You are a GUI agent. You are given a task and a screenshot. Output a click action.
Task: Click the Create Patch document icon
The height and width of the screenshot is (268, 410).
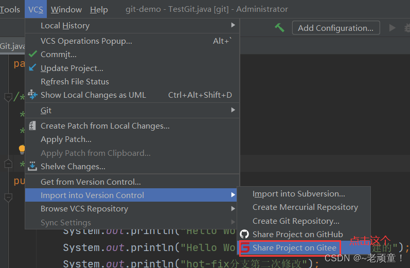click(32, 126)
